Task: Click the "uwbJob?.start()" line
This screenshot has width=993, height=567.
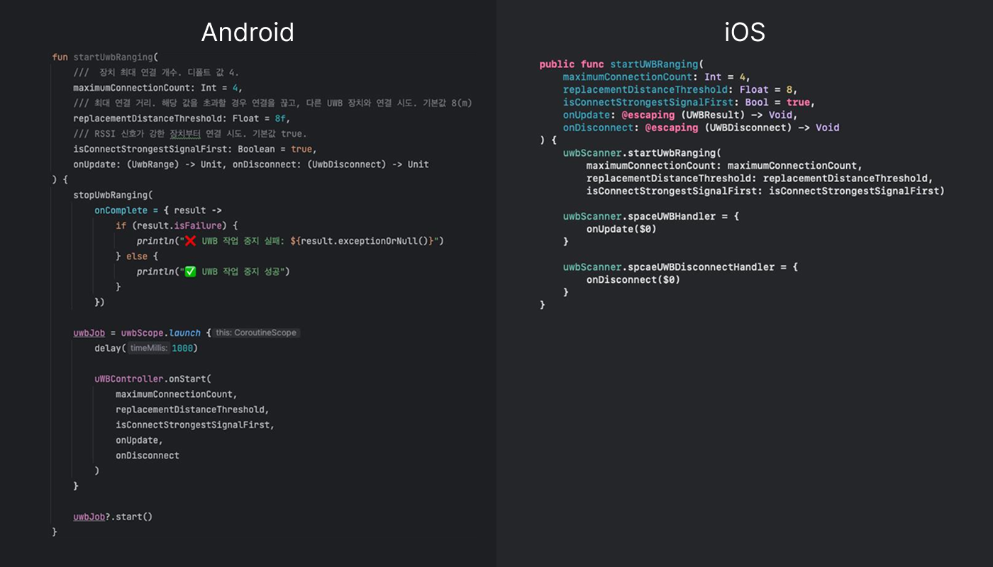Action: pyautogui.click(x=113, y=517)
